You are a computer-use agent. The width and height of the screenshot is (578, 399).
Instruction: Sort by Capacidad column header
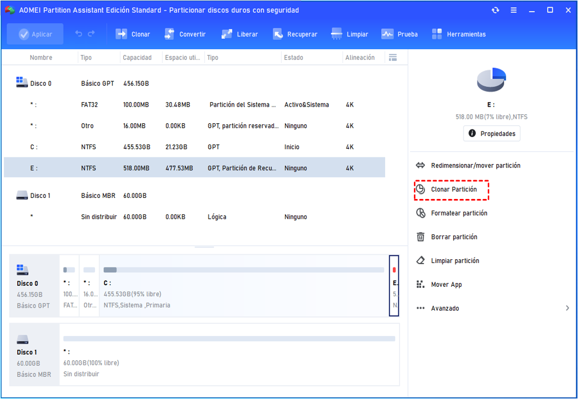137,57
